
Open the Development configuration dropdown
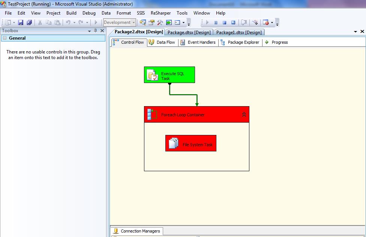pyautogui.click(x=133, y=22)
